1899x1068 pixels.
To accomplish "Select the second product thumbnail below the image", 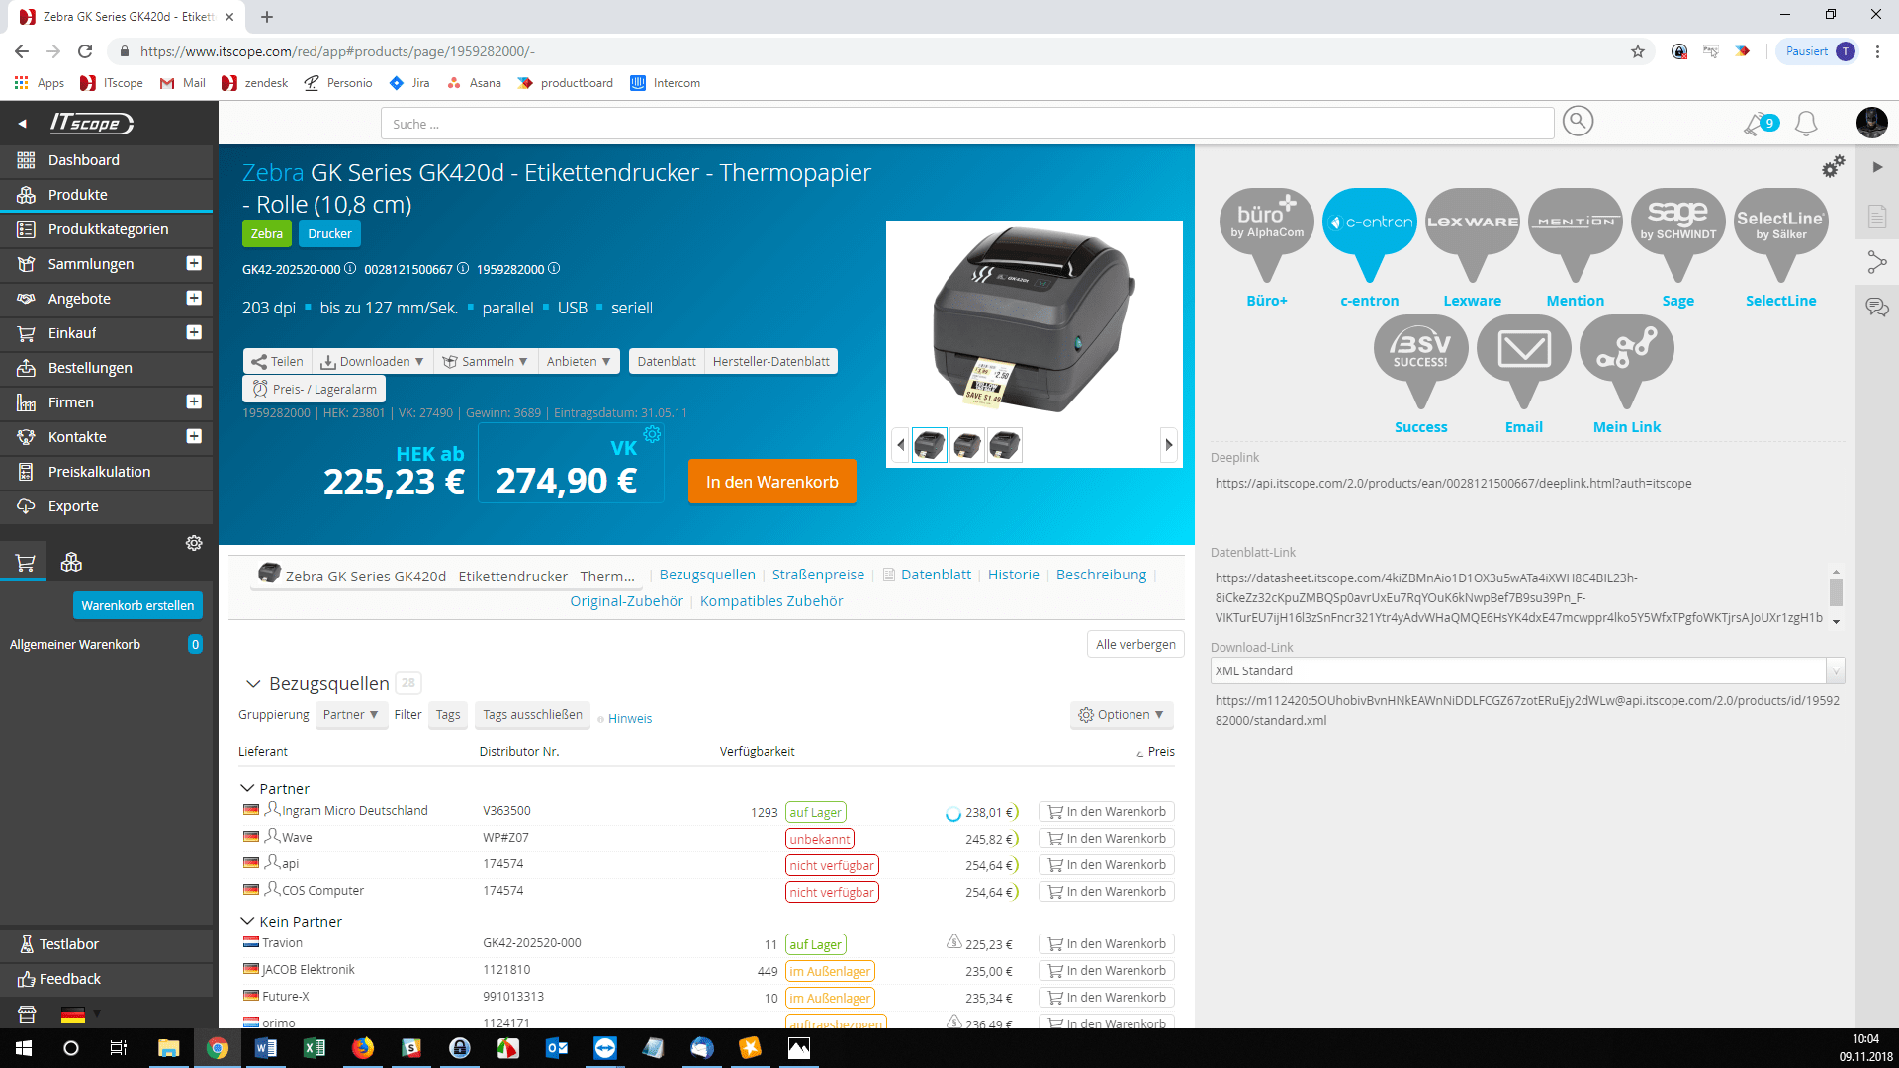I will [966, 444].
